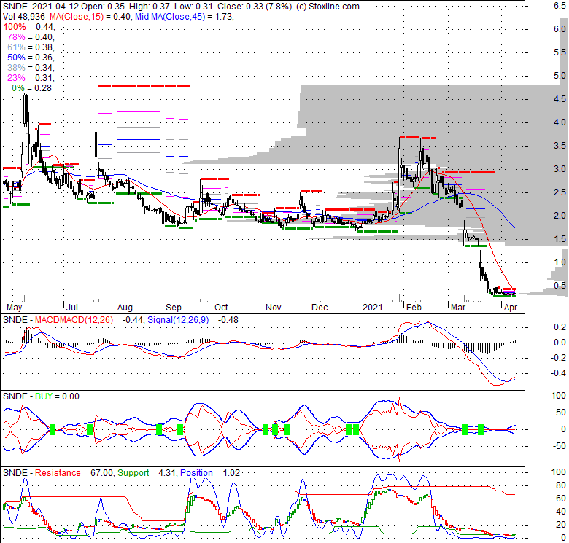Image resolution: width=569 pixels, height=543 pixels.
Task: Click the -0.4 MACD axis label
Action: (x=558, y=373)
